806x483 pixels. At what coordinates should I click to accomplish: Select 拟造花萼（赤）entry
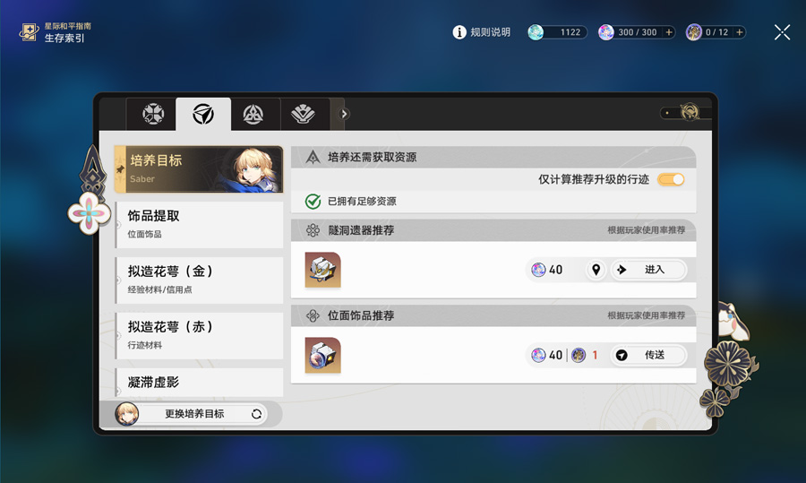pyautogui.click(x=200, y=336)
